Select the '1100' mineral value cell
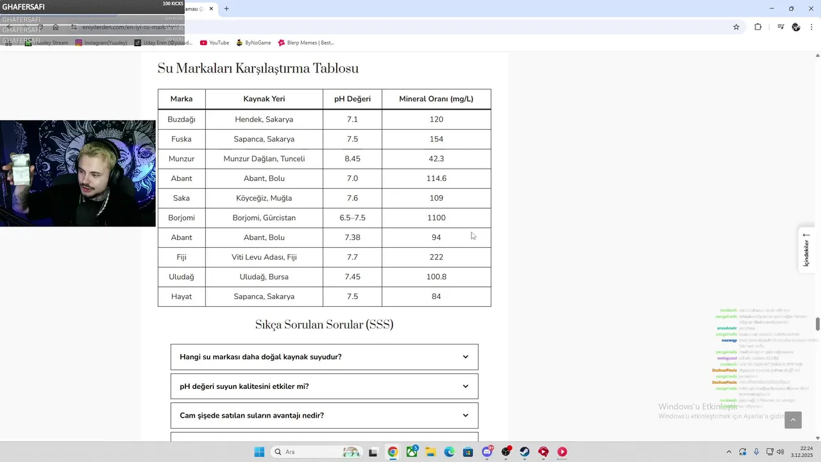Image resolution: width=821 pixels, height=462 pixels. tap(436, 218)
